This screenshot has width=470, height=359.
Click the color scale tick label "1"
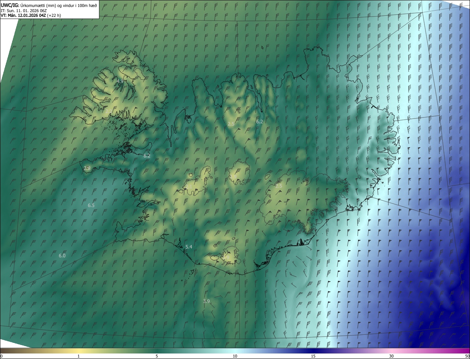click(x=79, y=356)
